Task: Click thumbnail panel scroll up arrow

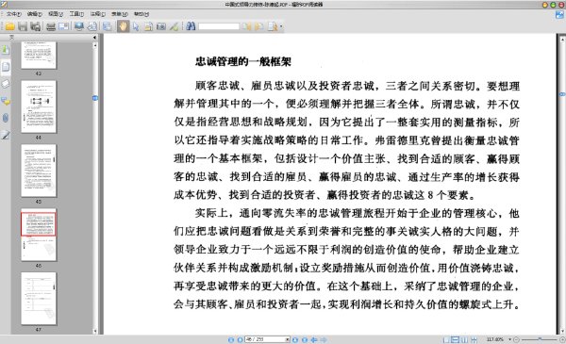Action: click(95, 45)
